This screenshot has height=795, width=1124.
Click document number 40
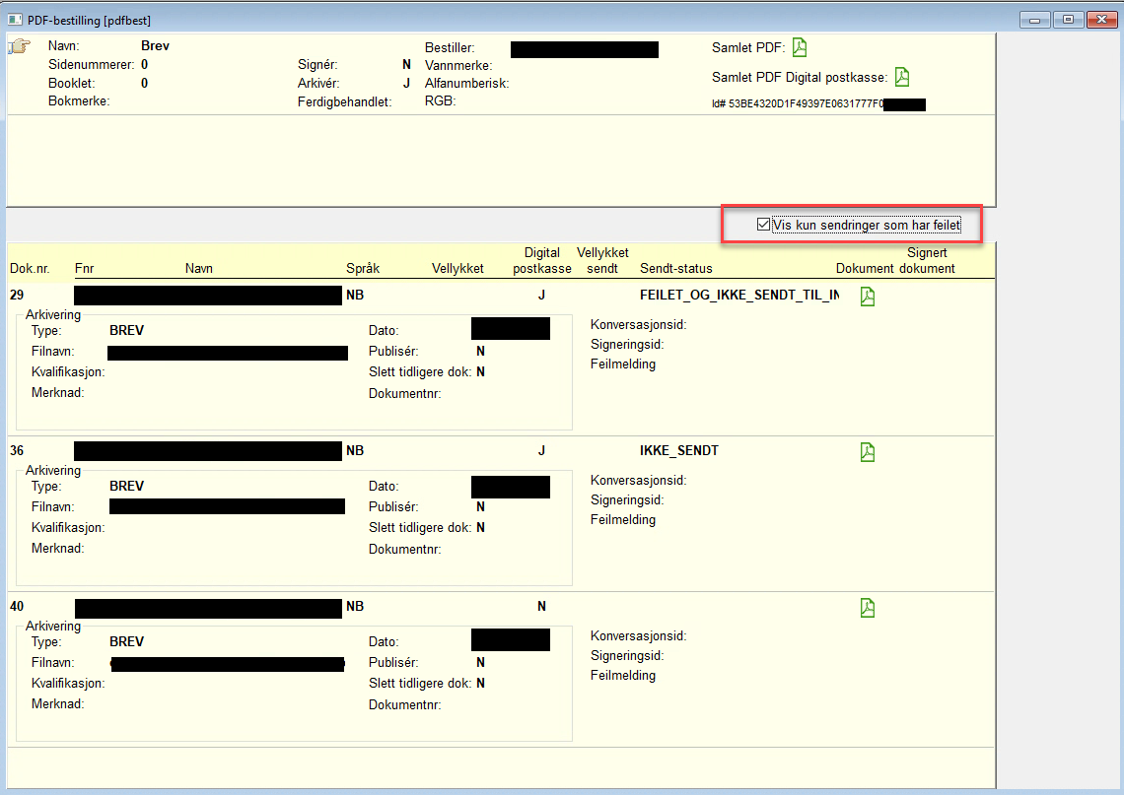(x=17, y=606)
